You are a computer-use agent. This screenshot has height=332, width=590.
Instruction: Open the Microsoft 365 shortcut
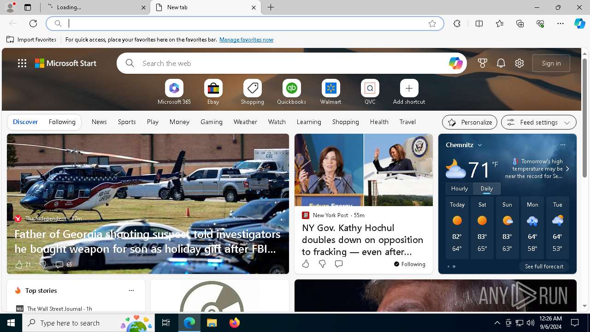174,88
